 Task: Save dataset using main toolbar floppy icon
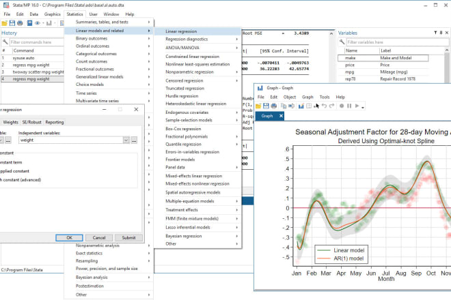click(12, 23)
